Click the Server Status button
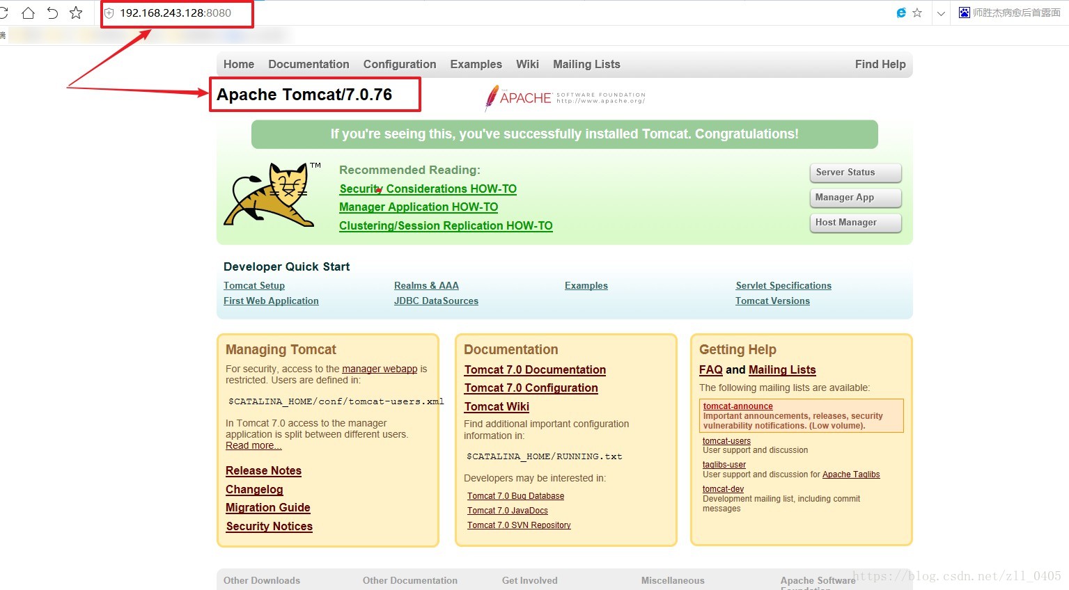The width and height of the screenshot is (1069, 590). pos(856,172)
